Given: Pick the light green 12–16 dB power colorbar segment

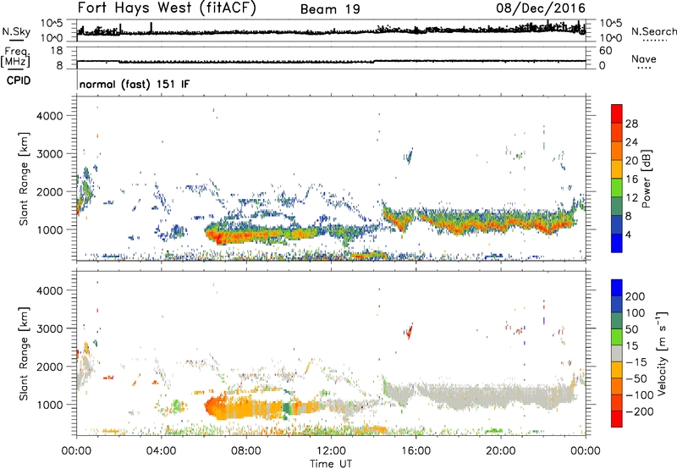Looking at the screenshot, I should pyautogui.click(x=617, y=188).
